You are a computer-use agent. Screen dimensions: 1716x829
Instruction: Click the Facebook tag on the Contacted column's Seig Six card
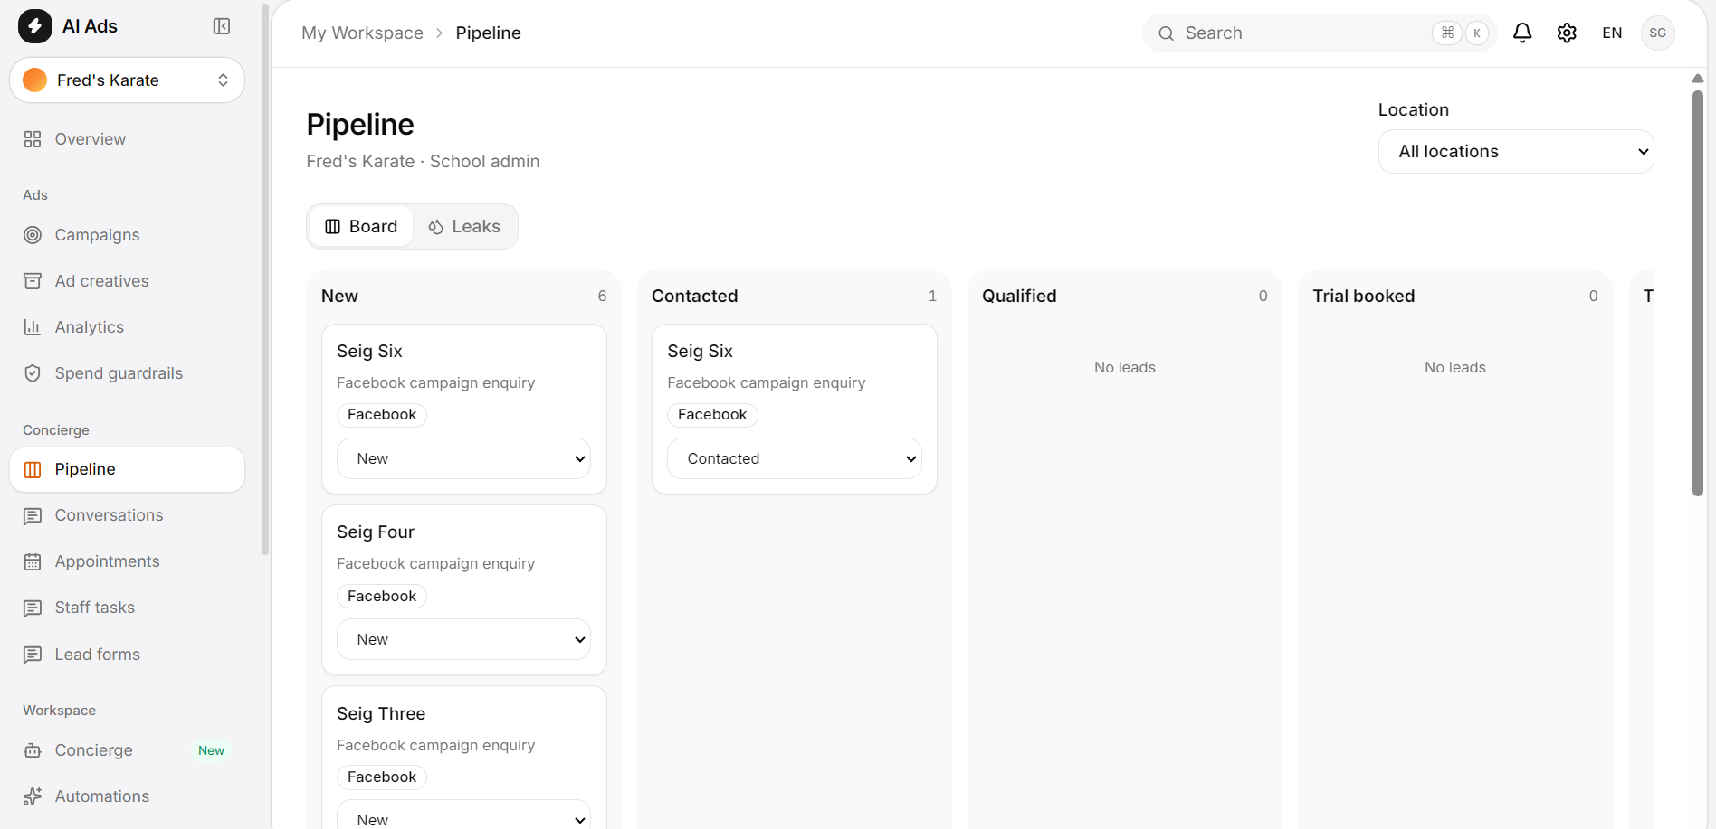click(712, 415)
